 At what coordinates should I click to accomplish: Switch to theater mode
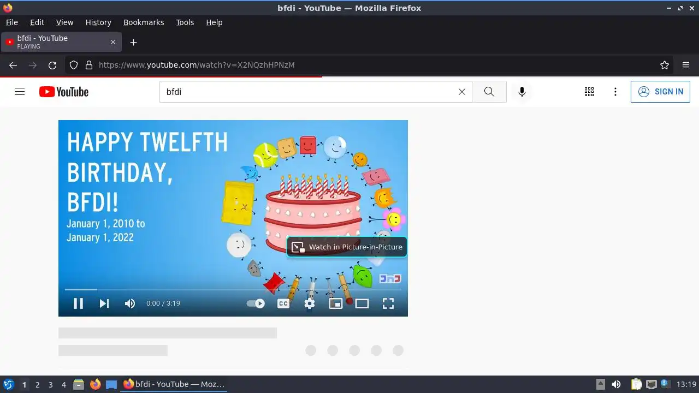(362, 303)
